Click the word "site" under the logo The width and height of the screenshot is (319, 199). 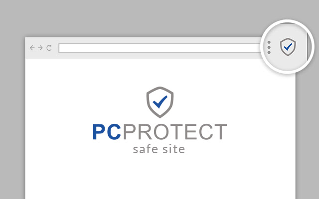173,149
